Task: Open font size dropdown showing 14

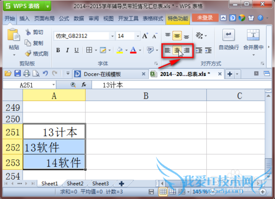Action: [x=137, y=36]
